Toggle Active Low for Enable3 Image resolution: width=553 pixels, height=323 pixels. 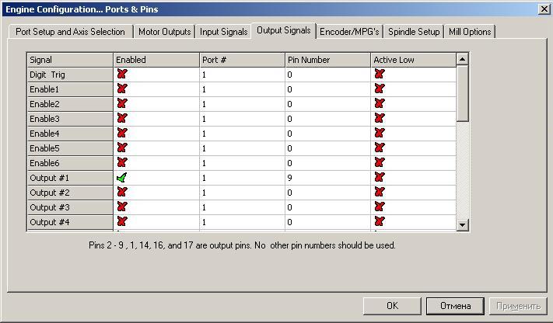(x=379, y=119)
